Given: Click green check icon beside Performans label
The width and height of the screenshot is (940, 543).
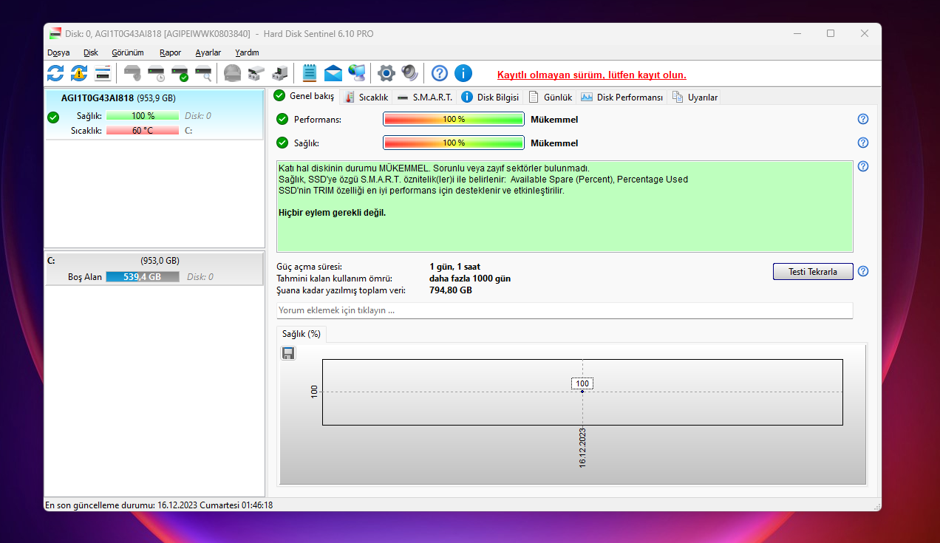Looking at the screenshot, I should (282, 119).
